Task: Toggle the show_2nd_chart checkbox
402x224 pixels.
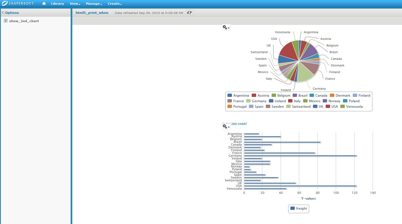Action: point(6,21)
